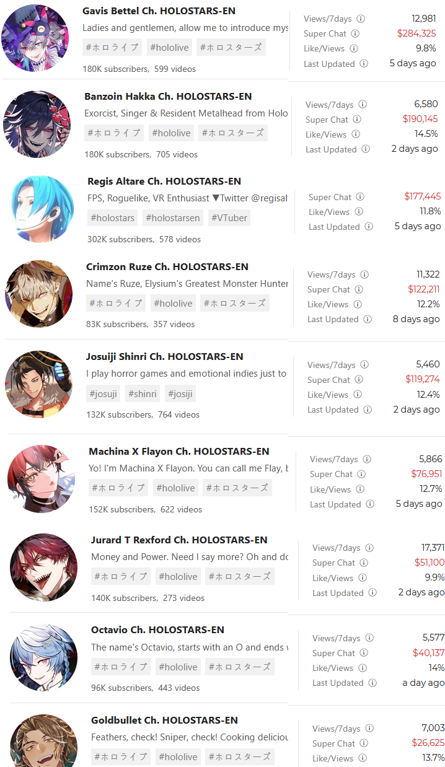The height and width of the screenshot is (767, 445).
Task: Click #hololive tag under Machina X Flayon
Action: pos(176,488)
